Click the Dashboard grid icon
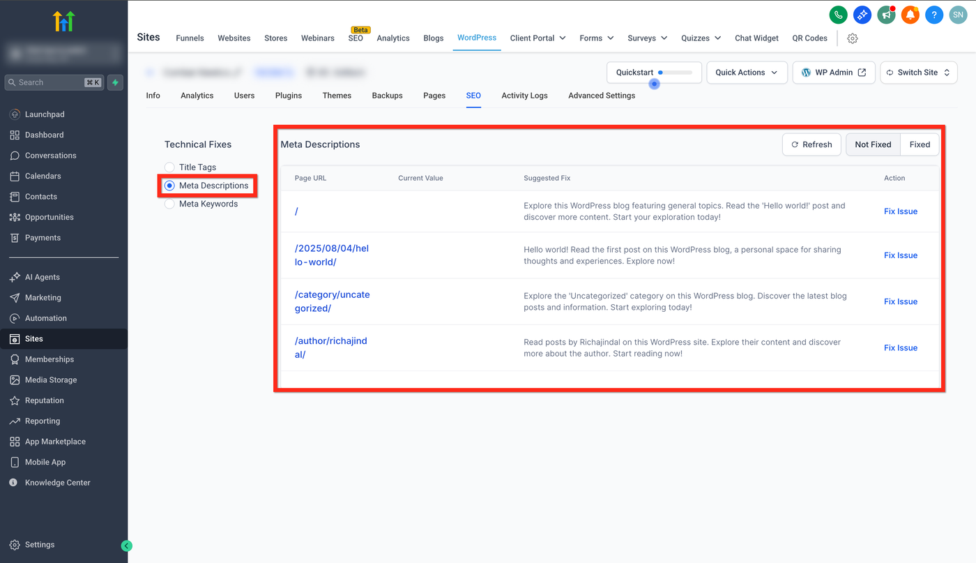Viewport: 976px width, 563px height. 15,135
